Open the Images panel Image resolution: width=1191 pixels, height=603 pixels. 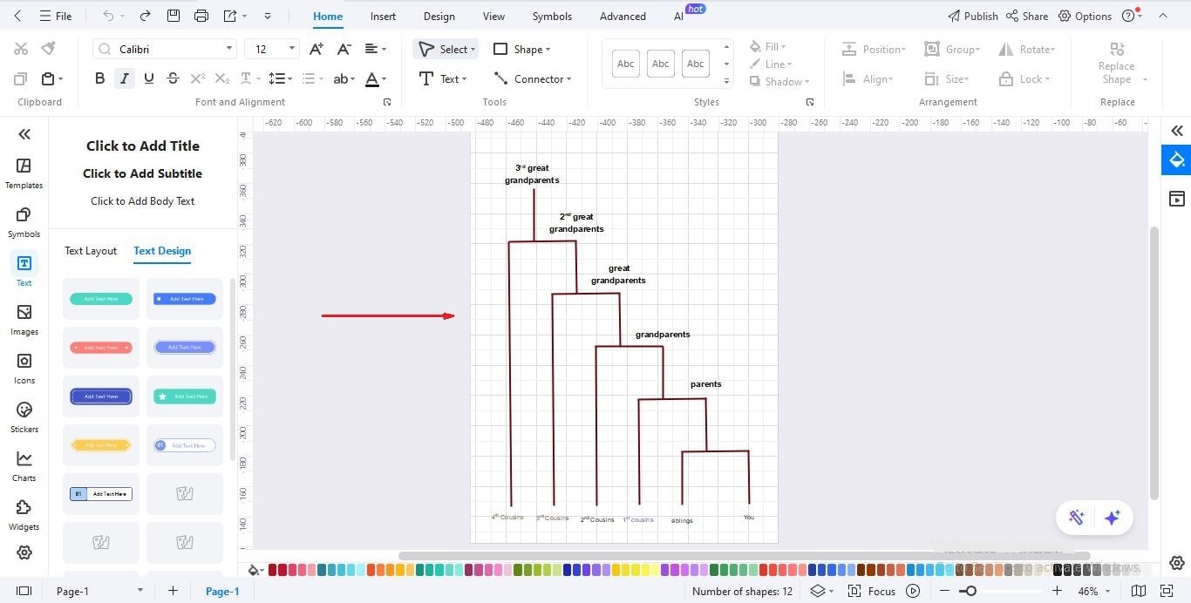(x=24, y=317)
